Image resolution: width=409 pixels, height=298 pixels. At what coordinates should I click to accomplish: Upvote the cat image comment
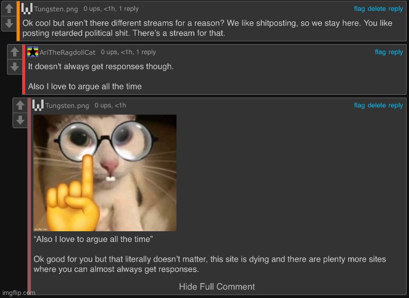pos(20,105)
